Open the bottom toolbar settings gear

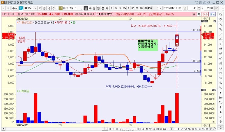tap(147, 129)
